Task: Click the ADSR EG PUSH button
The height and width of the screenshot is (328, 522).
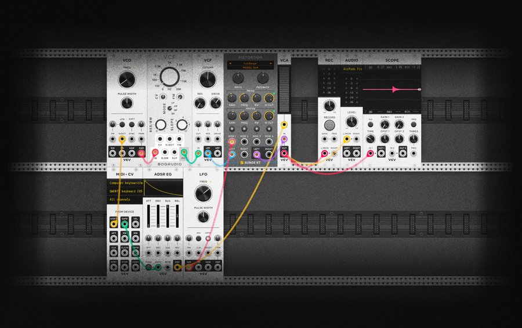Action: pos(148,267)
